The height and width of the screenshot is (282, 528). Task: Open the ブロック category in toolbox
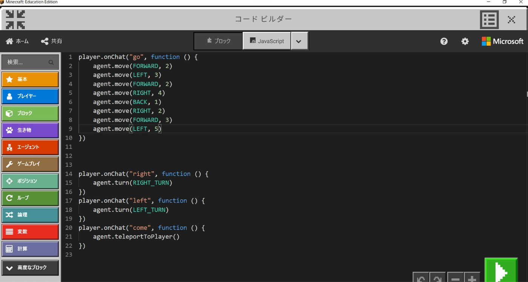(x=30, y=113)
